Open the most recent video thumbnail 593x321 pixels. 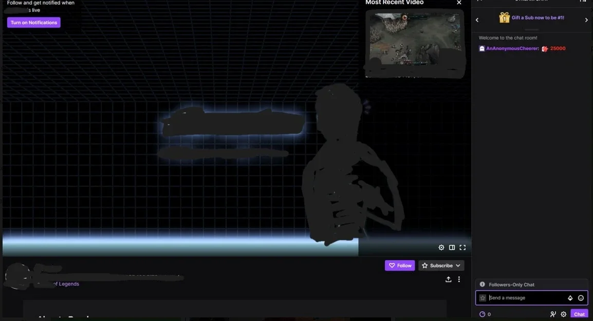tap(415, 40)
